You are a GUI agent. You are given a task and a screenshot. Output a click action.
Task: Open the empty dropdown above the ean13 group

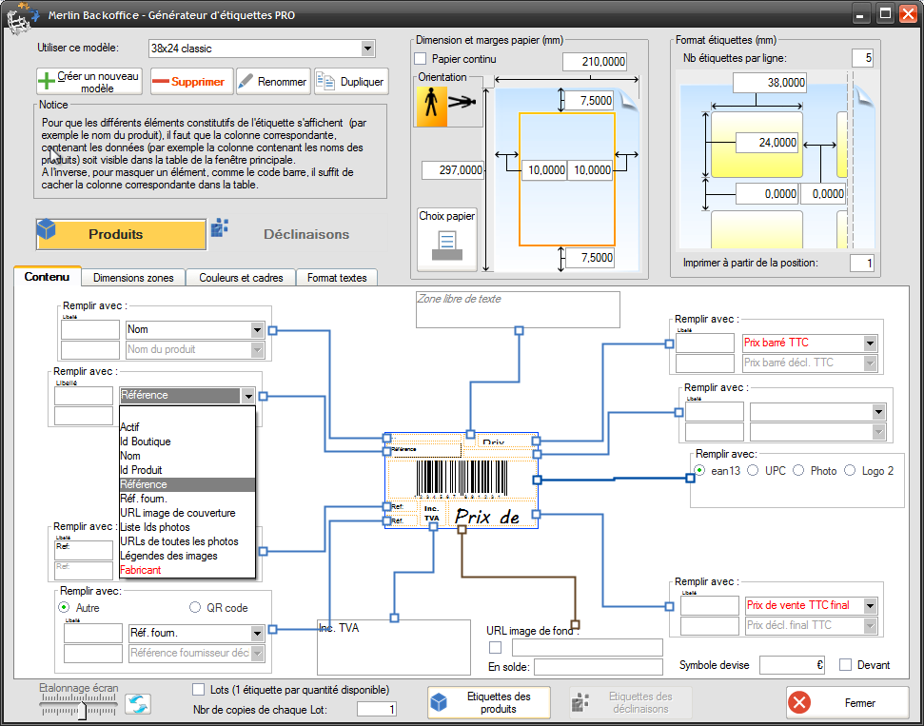coord(878,412)
